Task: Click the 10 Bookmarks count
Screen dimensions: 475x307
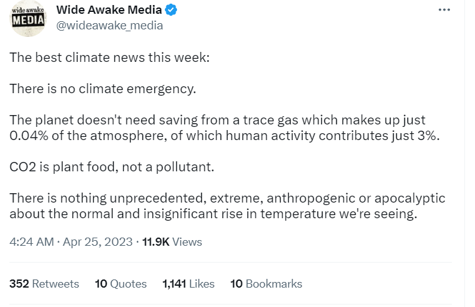Action: [266, 284]
